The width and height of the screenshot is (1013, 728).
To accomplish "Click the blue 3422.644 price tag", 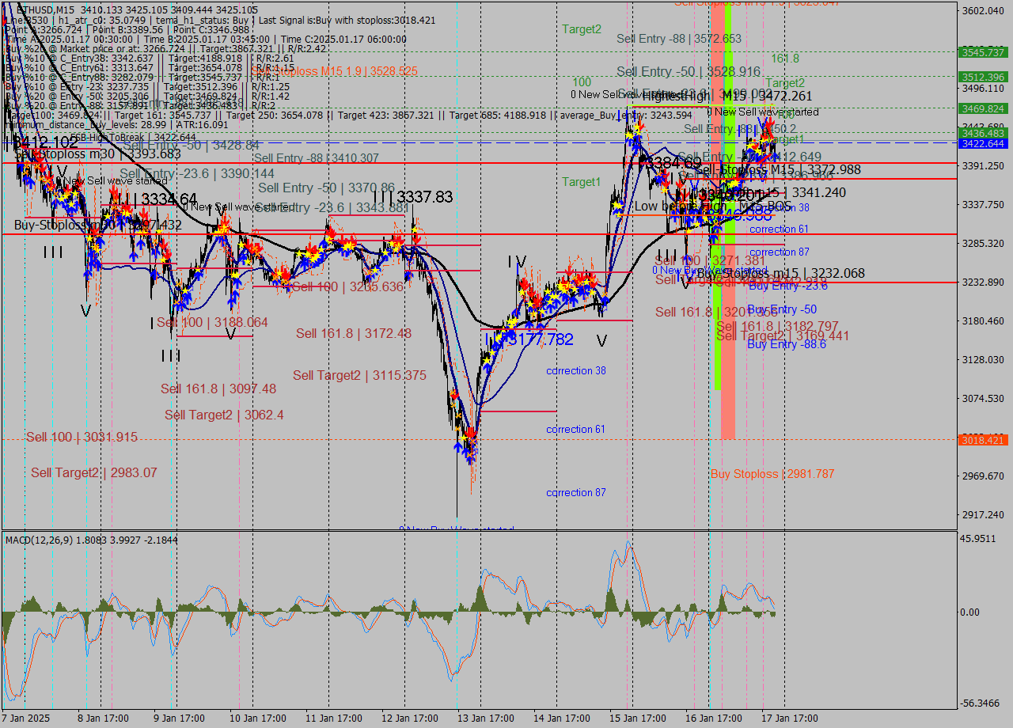I will [983, 143].
